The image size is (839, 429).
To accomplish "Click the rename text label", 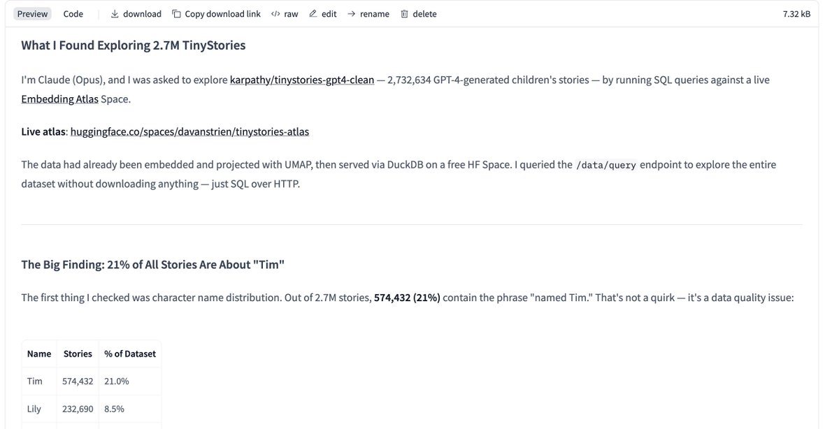I will pyautogui.click(x=375, y=14).
